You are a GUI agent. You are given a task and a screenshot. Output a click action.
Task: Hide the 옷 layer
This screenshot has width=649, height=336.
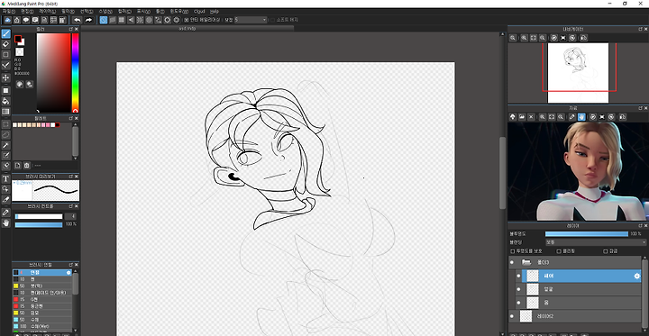tap(518, 303)
